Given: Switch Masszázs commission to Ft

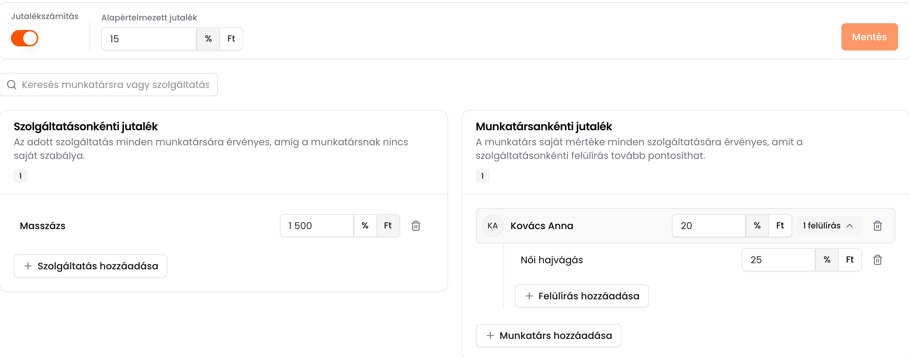Looking at the screenshot, I should point(388,225).
